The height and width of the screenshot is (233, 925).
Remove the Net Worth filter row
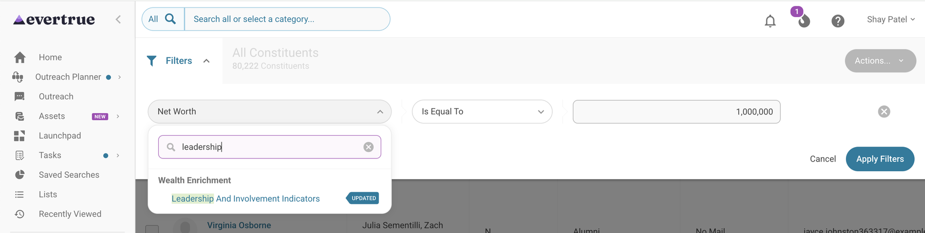pyautogui.click(x=884, y=112)
